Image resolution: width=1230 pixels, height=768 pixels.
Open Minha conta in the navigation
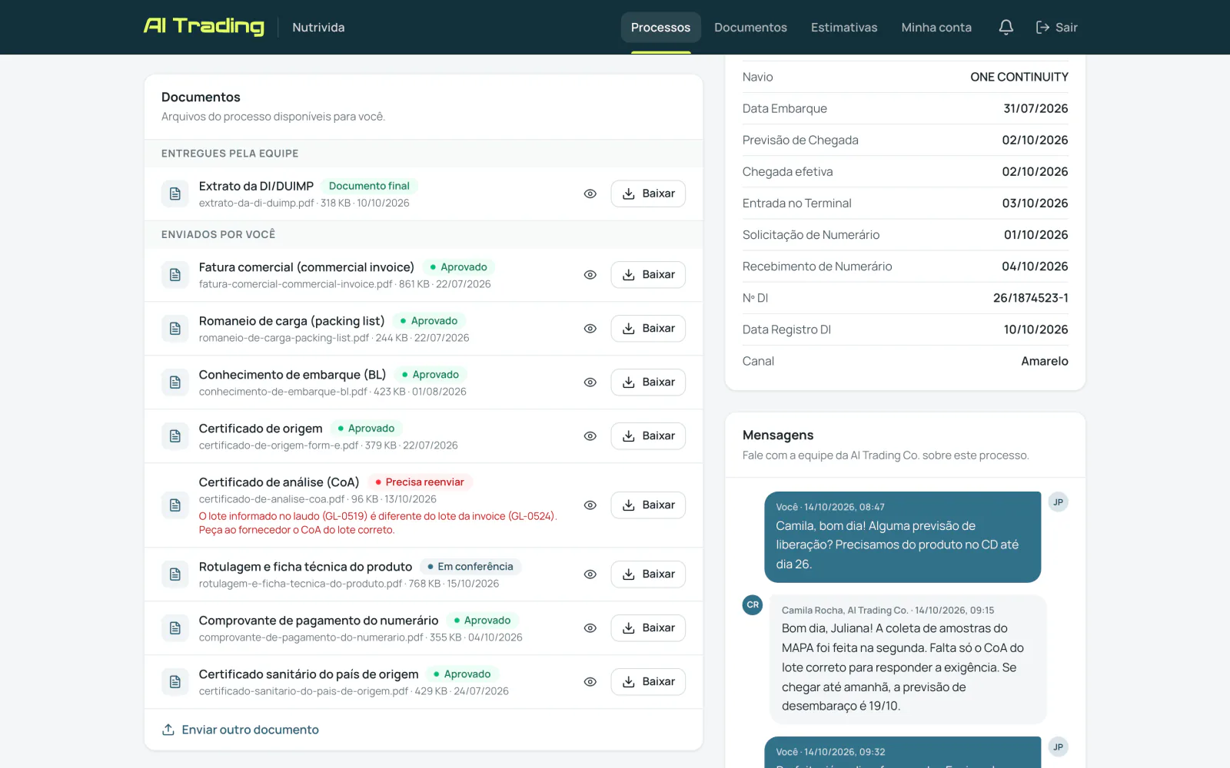tap(936, 28)
